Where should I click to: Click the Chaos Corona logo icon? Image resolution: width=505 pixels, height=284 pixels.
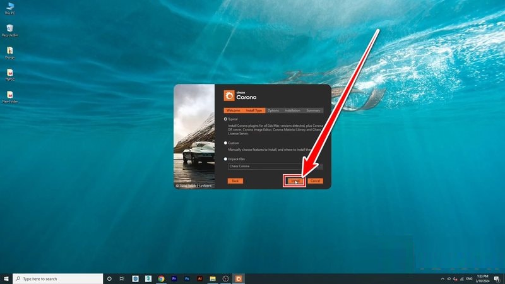[x=229, y=96]
